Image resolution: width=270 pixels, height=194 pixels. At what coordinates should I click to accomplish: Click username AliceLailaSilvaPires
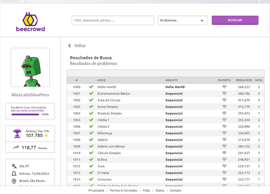click(x=30, y=95)
